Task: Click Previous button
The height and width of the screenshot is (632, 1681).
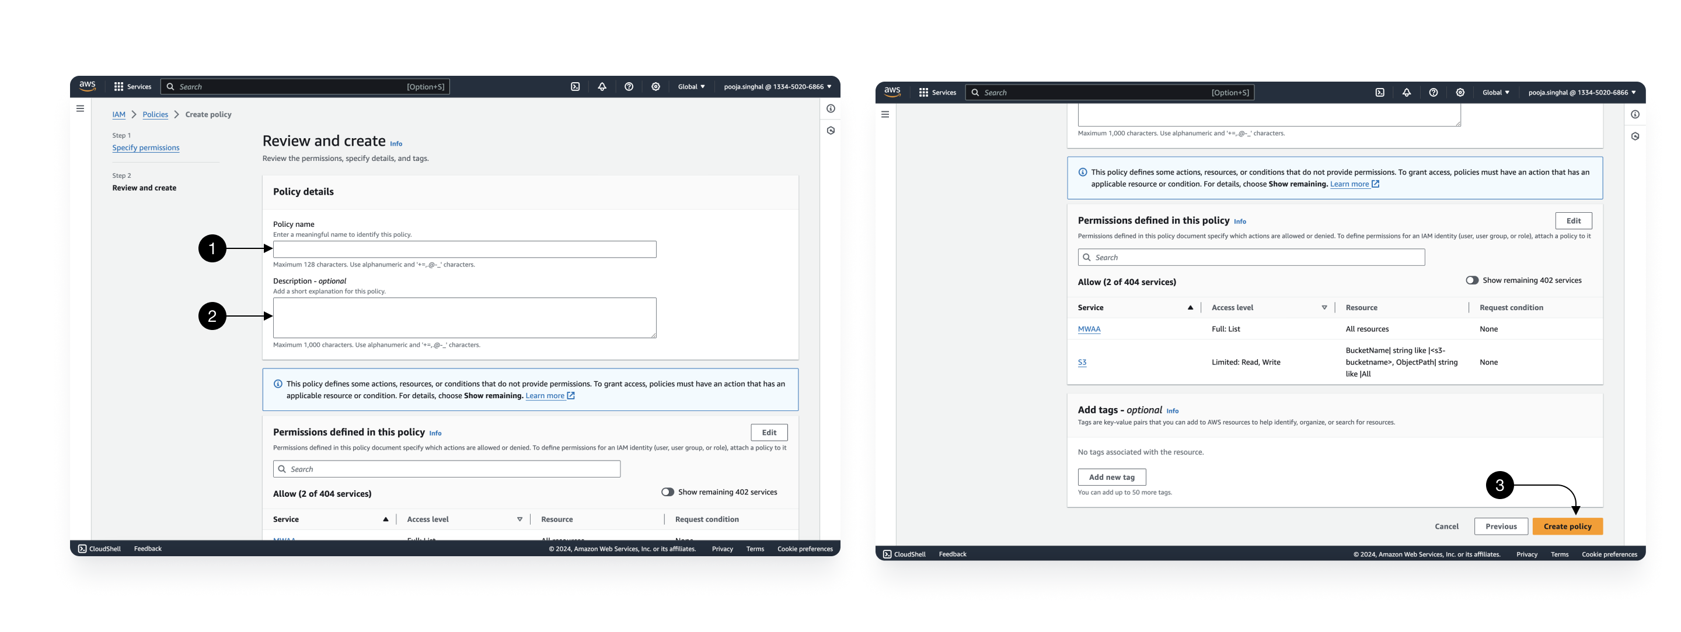Action: [x=1500, y=526]
